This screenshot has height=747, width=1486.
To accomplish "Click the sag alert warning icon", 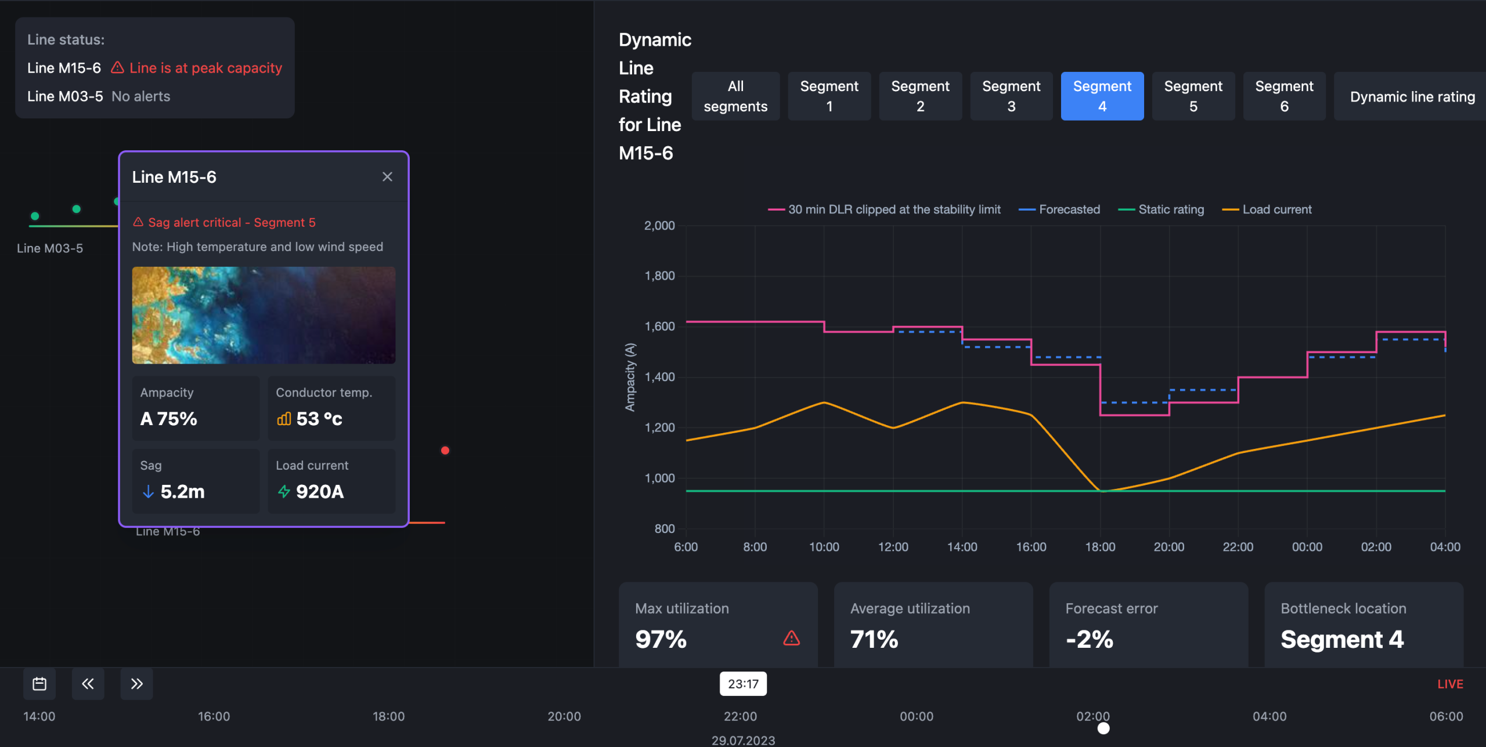I will (138, 222).
